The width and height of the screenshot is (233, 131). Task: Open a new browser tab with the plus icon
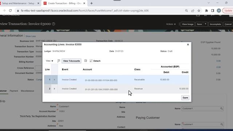[x=91, y=3]
